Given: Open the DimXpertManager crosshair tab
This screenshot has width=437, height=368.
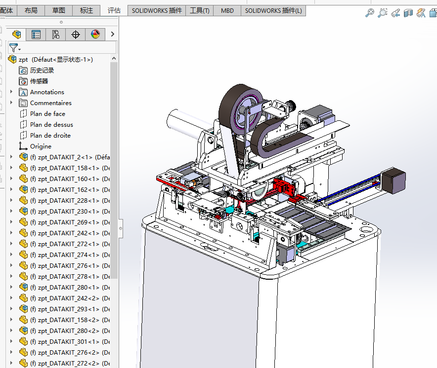Looking at the screenshot, I should tap(75, 34).
